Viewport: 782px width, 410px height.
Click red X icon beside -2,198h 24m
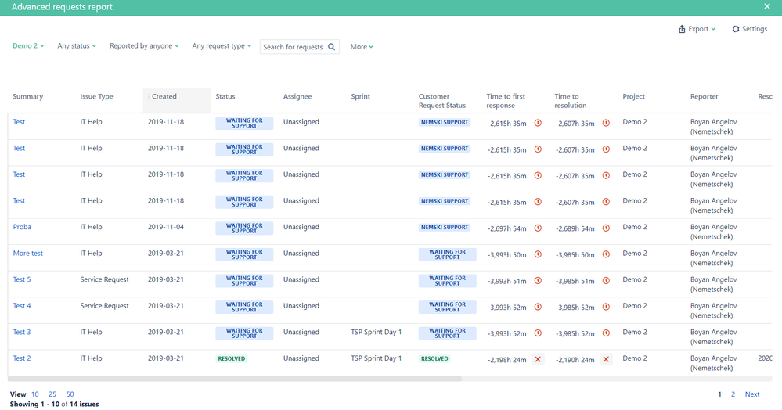coord(538,359)
